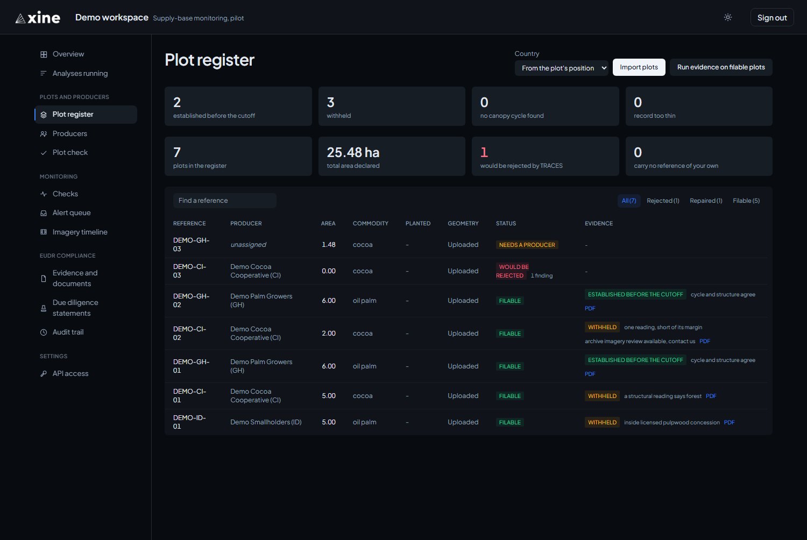This screenshot has width=807, height=540.
Task: Click the DEMO-GH-03 reference
Action: point(191,245)
